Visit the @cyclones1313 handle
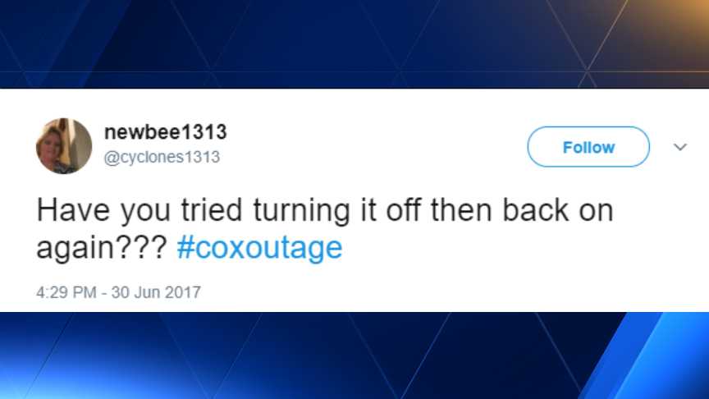Image resolution: width=709 pixels, height=399 pixels. (162, 157)
